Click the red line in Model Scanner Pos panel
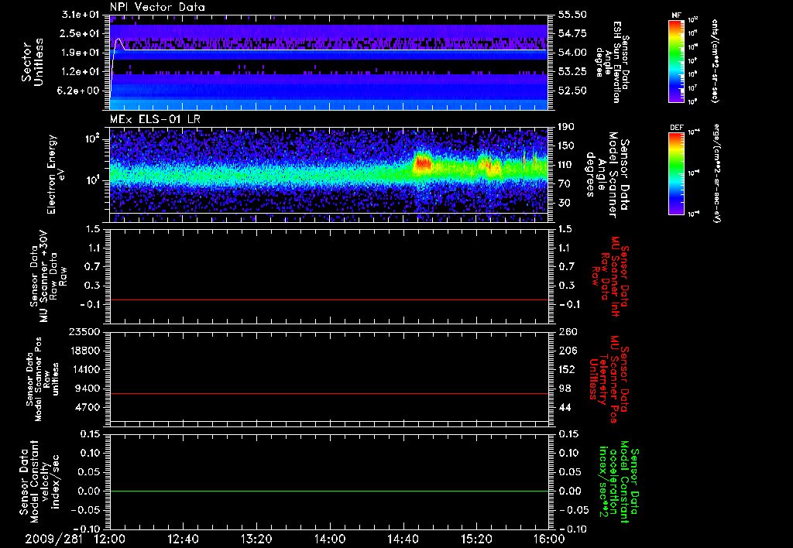Image resolution: width=793 pixels, height=548 pixels. [x=328, y=393]
